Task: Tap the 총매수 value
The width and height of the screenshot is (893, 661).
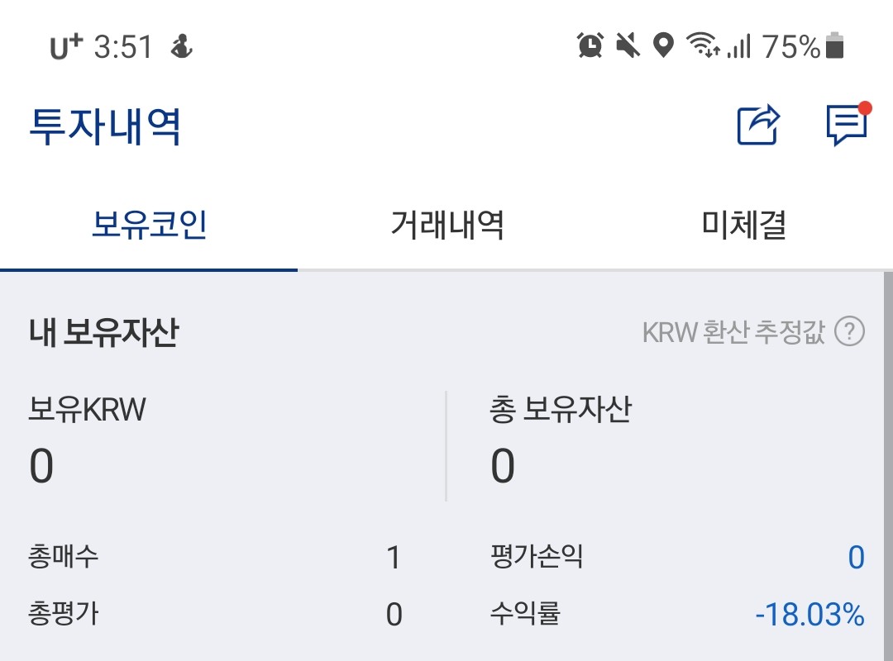Action: tap(394, 558)
